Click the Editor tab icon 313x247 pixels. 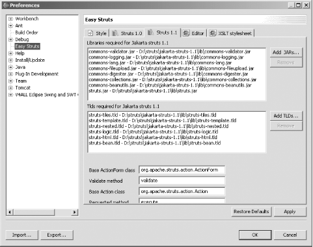(186, 33)
